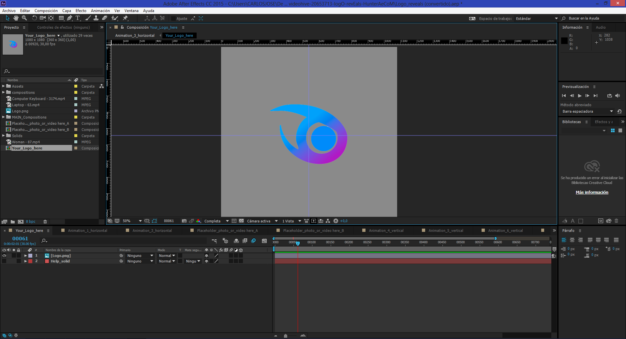The height and width of the screenshot is (339, 626).
Task: Toggle the transparency grid icon
Action: tap(241, 221)
